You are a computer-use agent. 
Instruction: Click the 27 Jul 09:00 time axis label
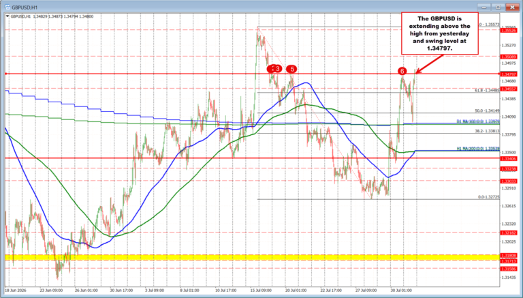point(368,290)
